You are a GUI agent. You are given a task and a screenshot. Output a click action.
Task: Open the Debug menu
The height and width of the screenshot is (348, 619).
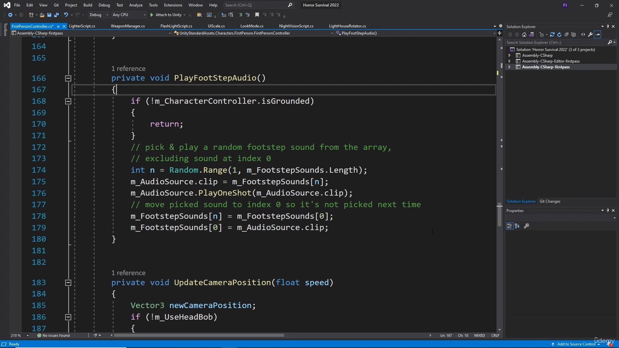pyautogui.click(x=104, y=5)
